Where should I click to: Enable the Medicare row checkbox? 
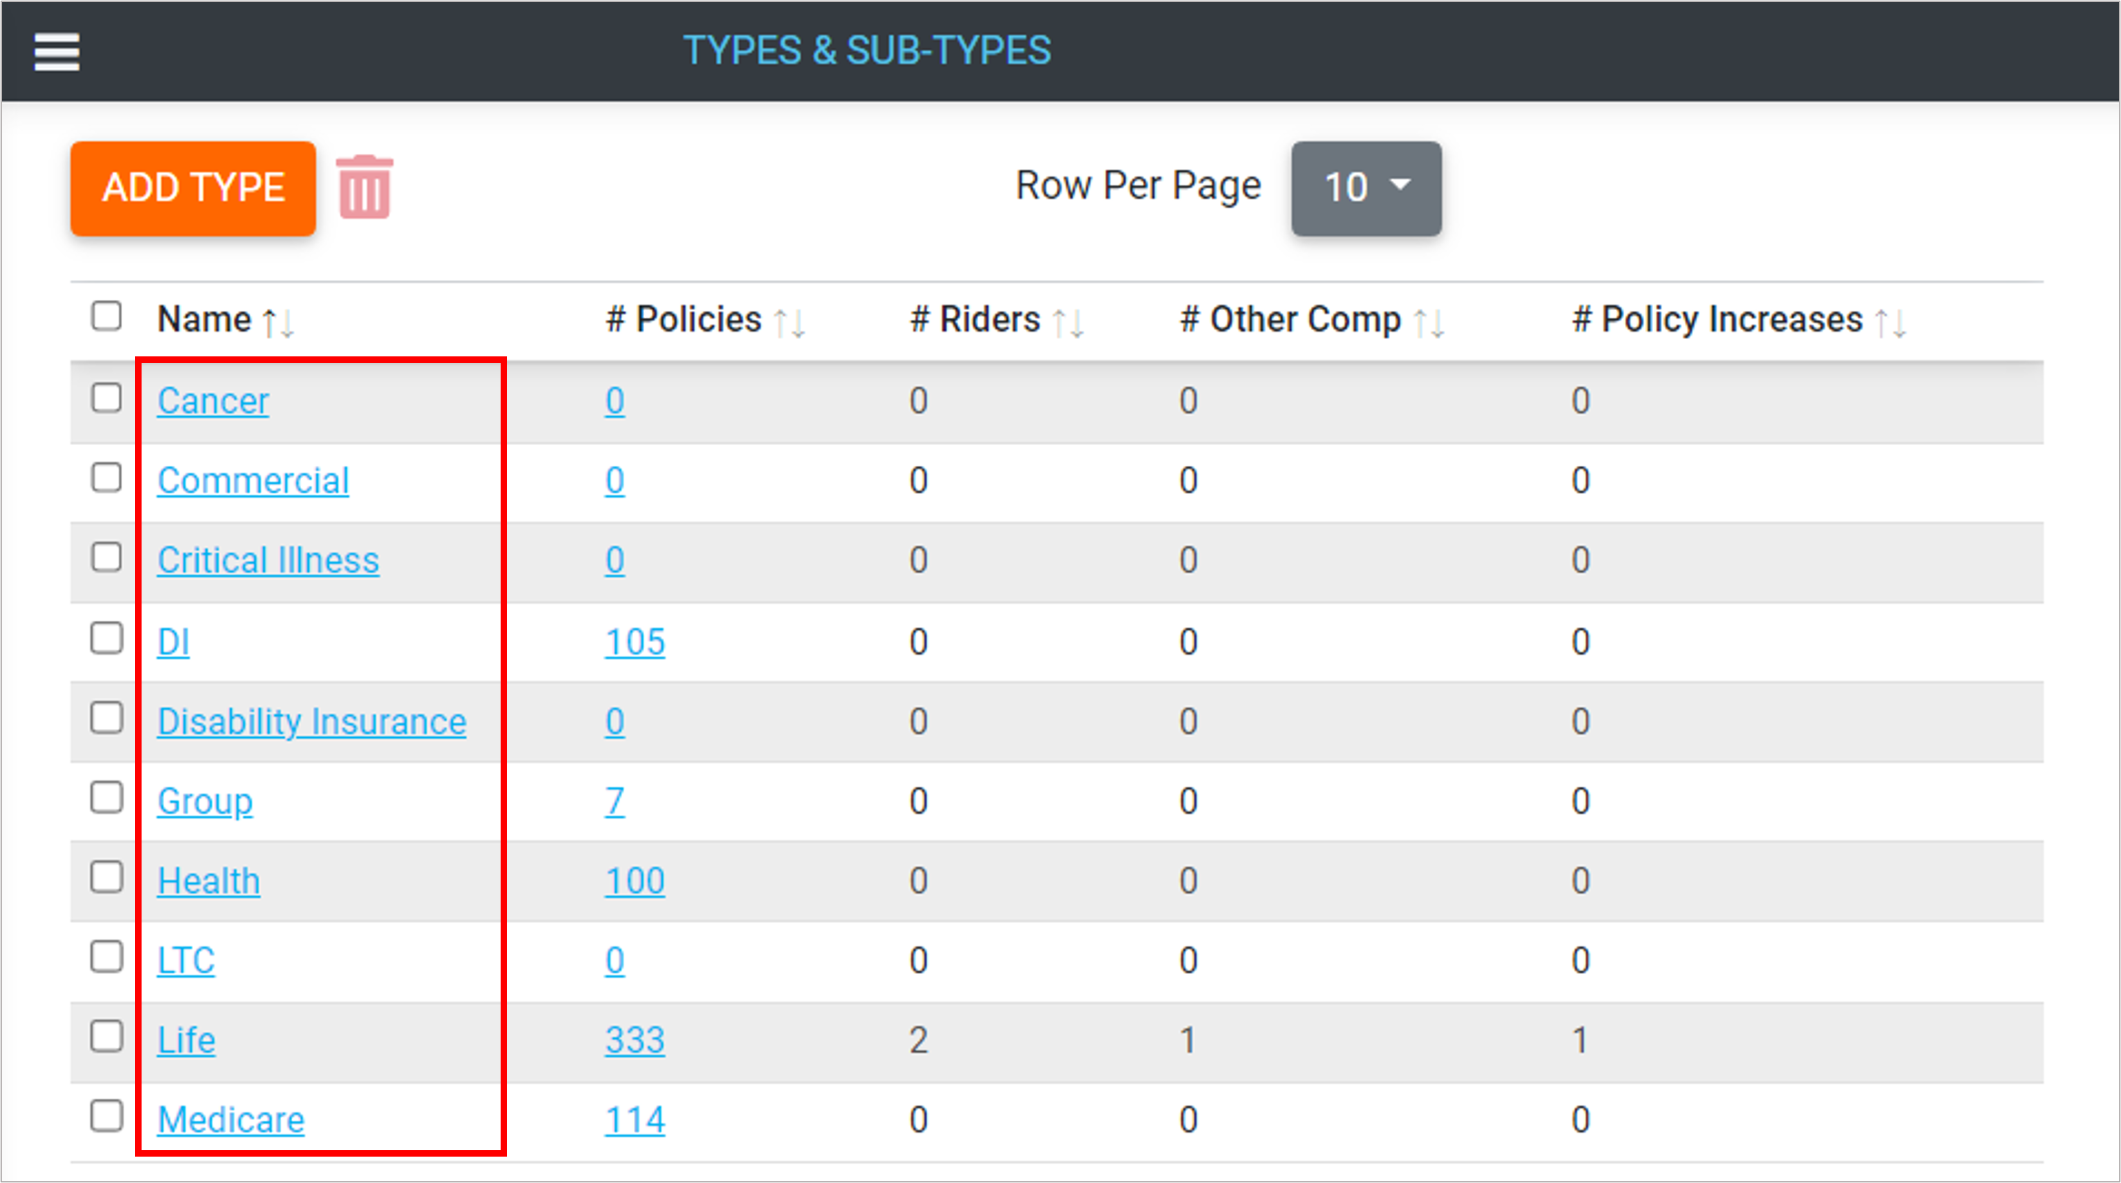[x=106, y=1116]
